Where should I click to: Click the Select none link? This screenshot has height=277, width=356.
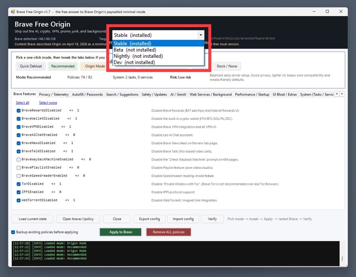click(x=48, y=103)
